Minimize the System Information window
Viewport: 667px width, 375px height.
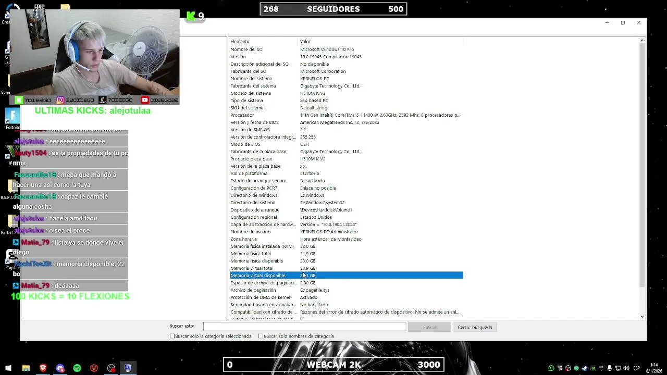[607, 23]
